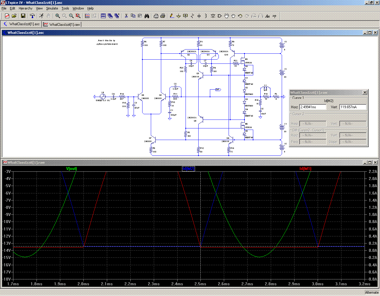The image size is (380, 296).
Task: Click the waveform window title bar
Action: (190, 163)
